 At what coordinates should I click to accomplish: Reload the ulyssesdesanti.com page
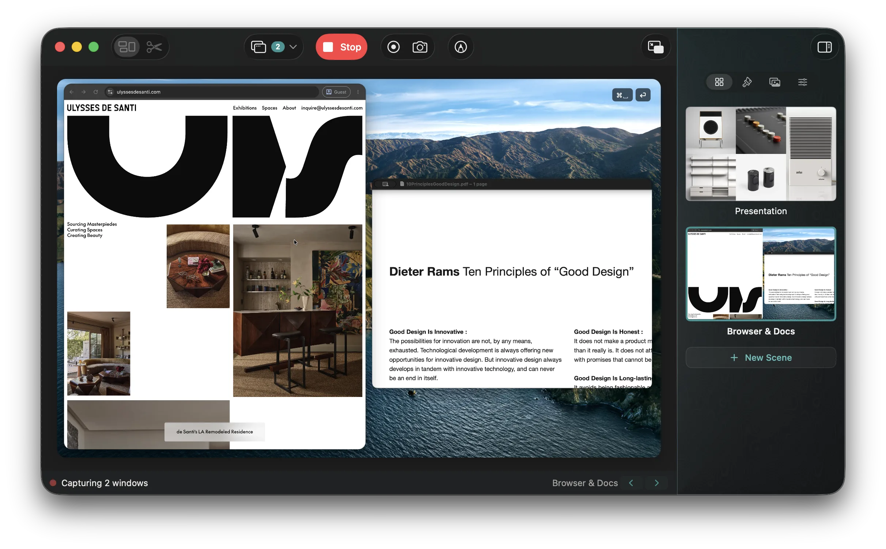point(96,92)
